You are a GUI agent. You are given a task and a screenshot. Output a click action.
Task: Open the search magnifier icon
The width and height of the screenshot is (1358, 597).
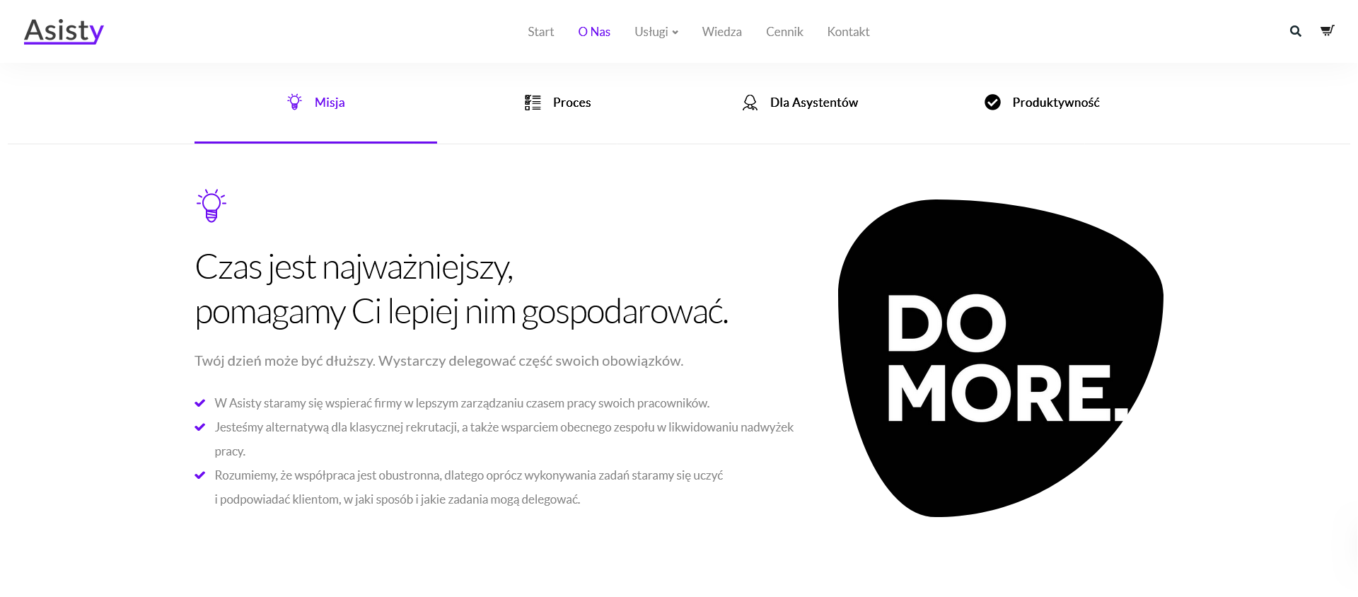pyautogui.click(x=1295, y=31)
